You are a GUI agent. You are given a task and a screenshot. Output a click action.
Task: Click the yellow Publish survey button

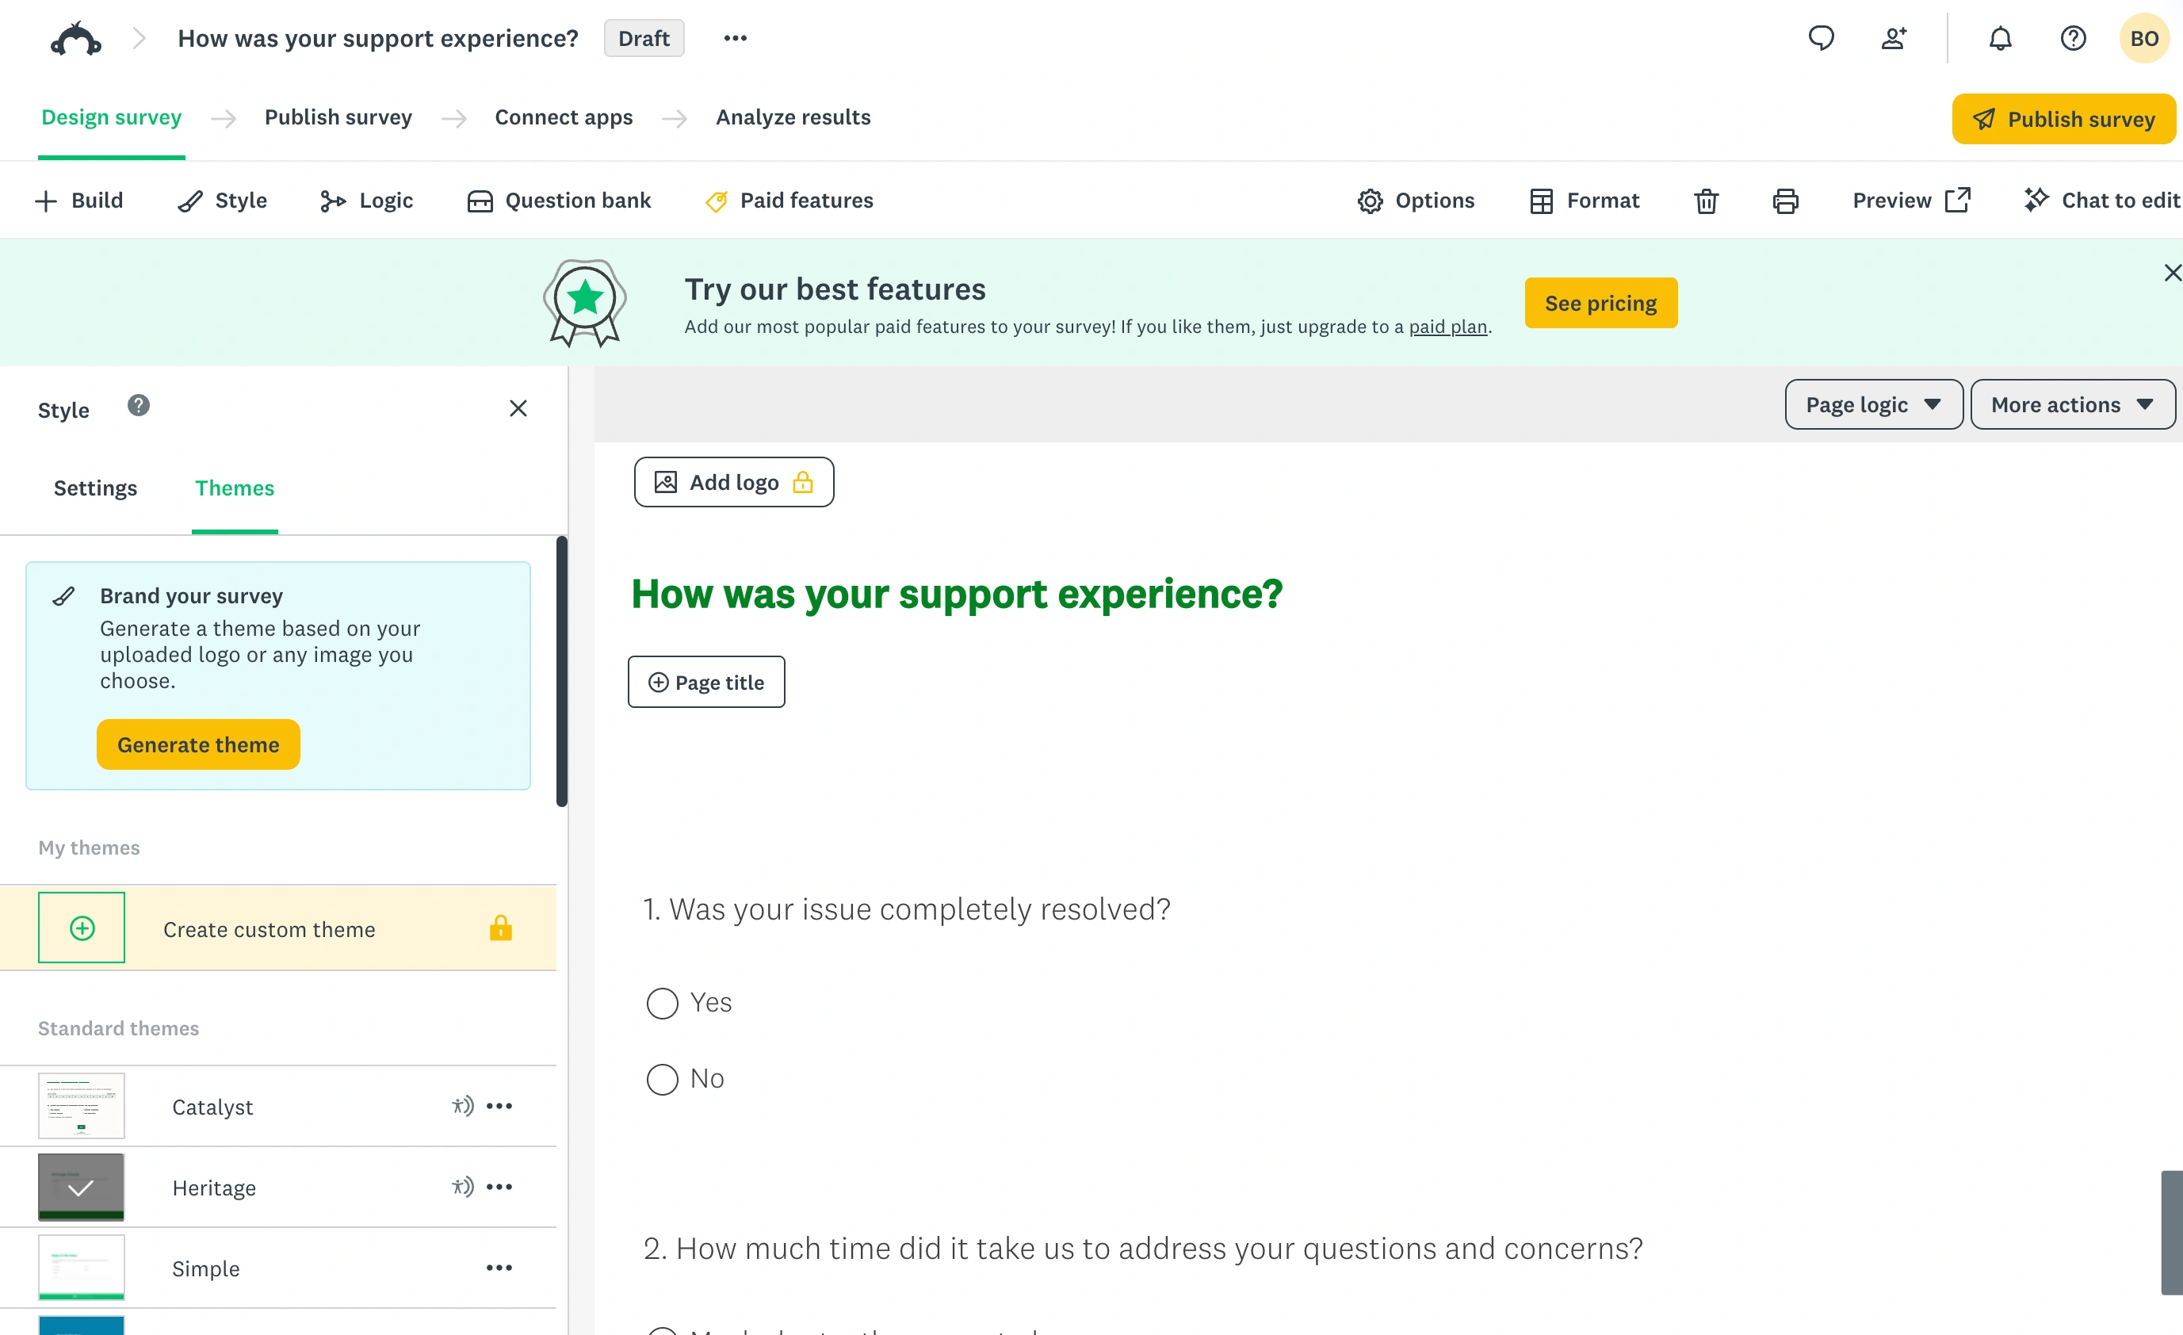2063,119
